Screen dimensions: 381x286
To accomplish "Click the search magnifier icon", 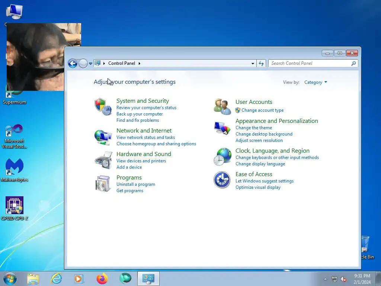I will (x=353, y=63).
